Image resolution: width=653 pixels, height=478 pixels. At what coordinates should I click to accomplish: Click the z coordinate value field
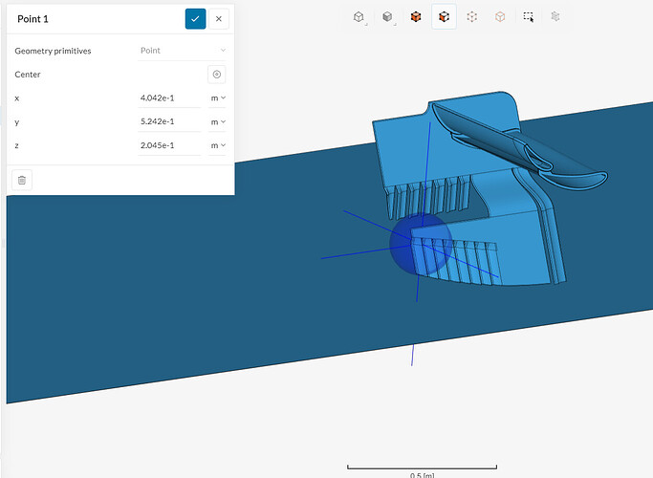(x=169, y=145)
